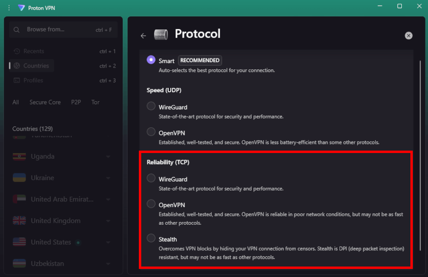Enable the Stealth protocol
This screenshot has height=277, width=428.
(x=151, y=238)
